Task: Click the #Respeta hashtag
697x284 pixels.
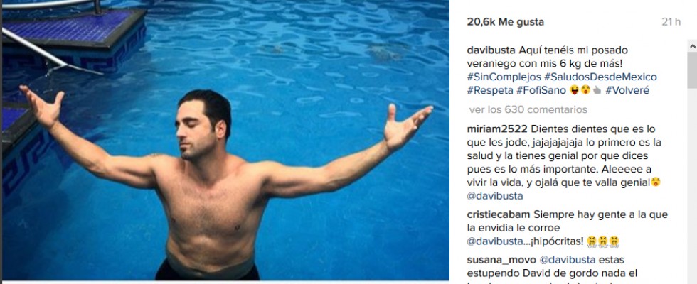Action: point(490,91)
